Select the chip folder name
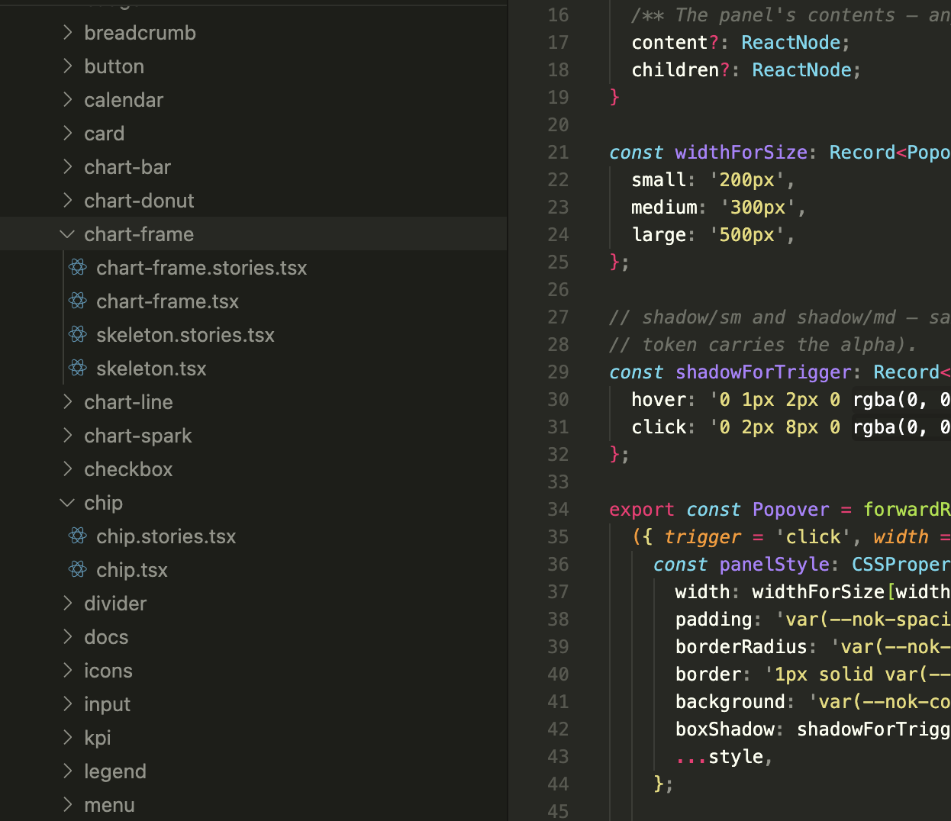This screenshot has width=951, height=821. [x=103, y=503]
